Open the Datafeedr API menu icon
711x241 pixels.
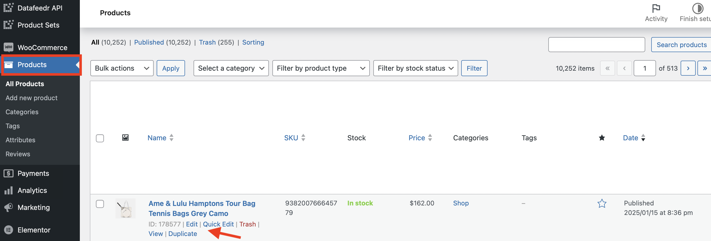[8, 8]
